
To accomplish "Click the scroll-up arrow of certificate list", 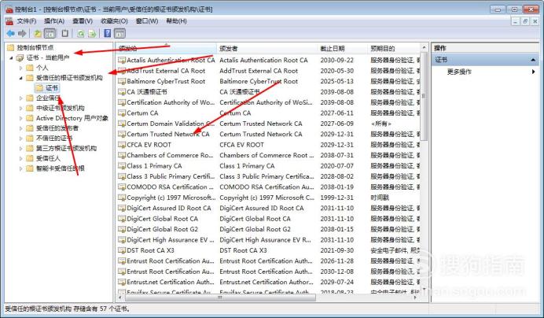I will point(424,47).
